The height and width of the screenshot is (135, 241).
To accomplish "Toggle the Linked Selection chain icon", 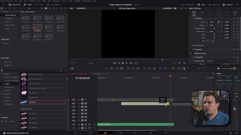I will tap(149, 68).
